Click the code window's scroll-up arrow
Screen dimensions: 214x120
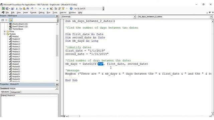[213, 21]
